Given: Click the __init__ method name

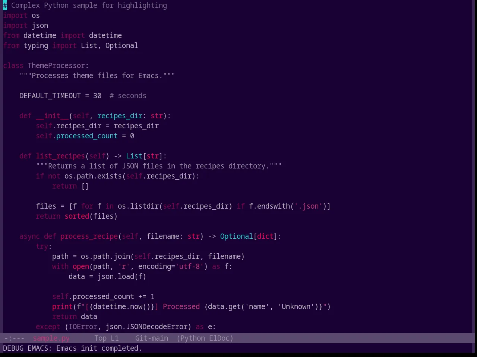Looking at the screenshot, I should pos(52,116).
